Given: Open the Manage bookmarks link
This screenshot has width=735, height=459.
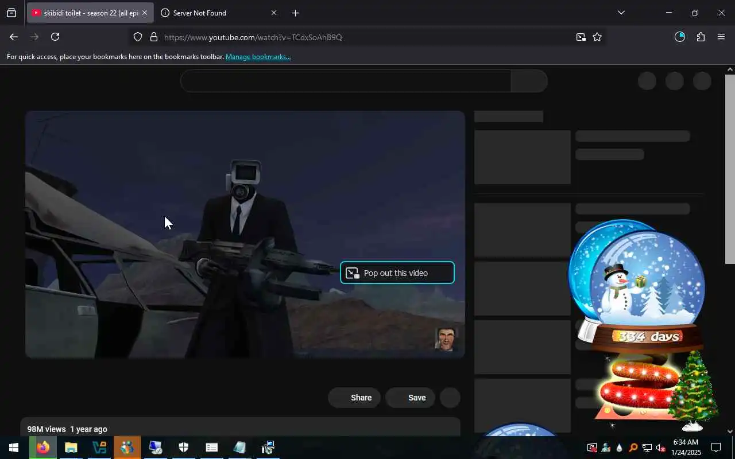Looking at the screenshot, I should pos(258,57).
